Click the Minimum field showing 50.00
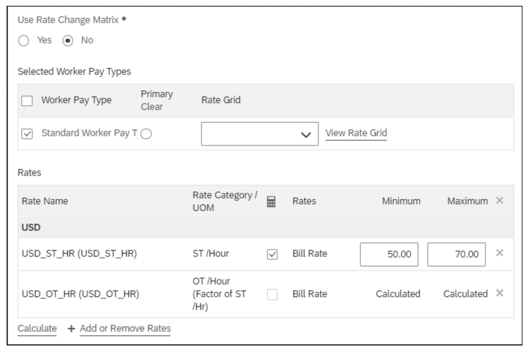Viewport: 529px width, 352px height. coord(389,254)
